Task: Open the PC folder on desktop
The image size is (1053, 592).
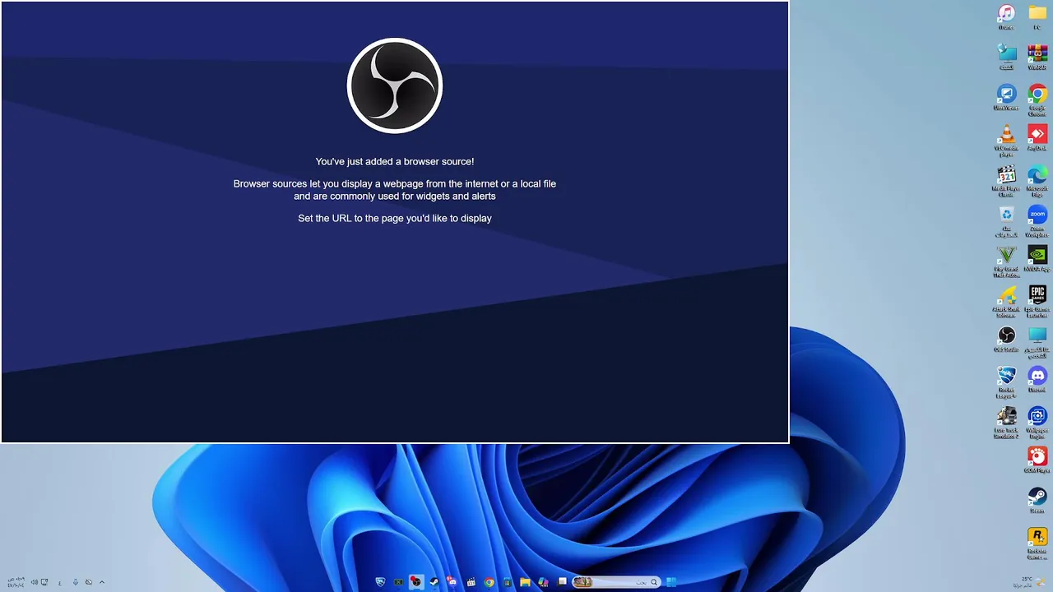Action: (1037, 16)
